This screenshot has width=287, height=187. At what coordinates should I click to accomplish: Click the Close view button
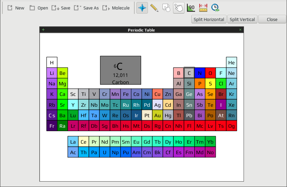click(272, 19)
